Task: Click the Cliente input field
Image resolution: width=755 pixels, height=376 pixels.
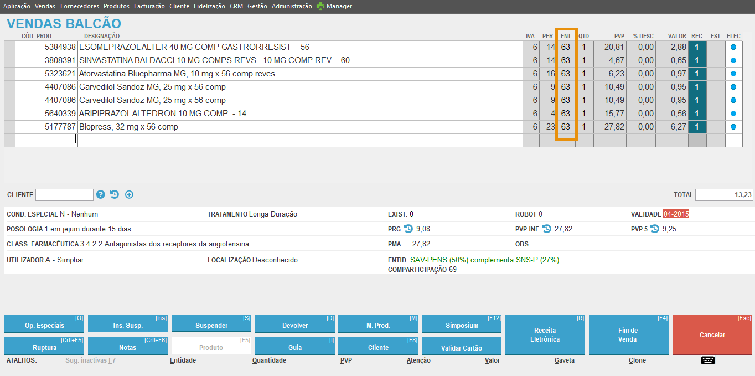Action: coord(64,195)
